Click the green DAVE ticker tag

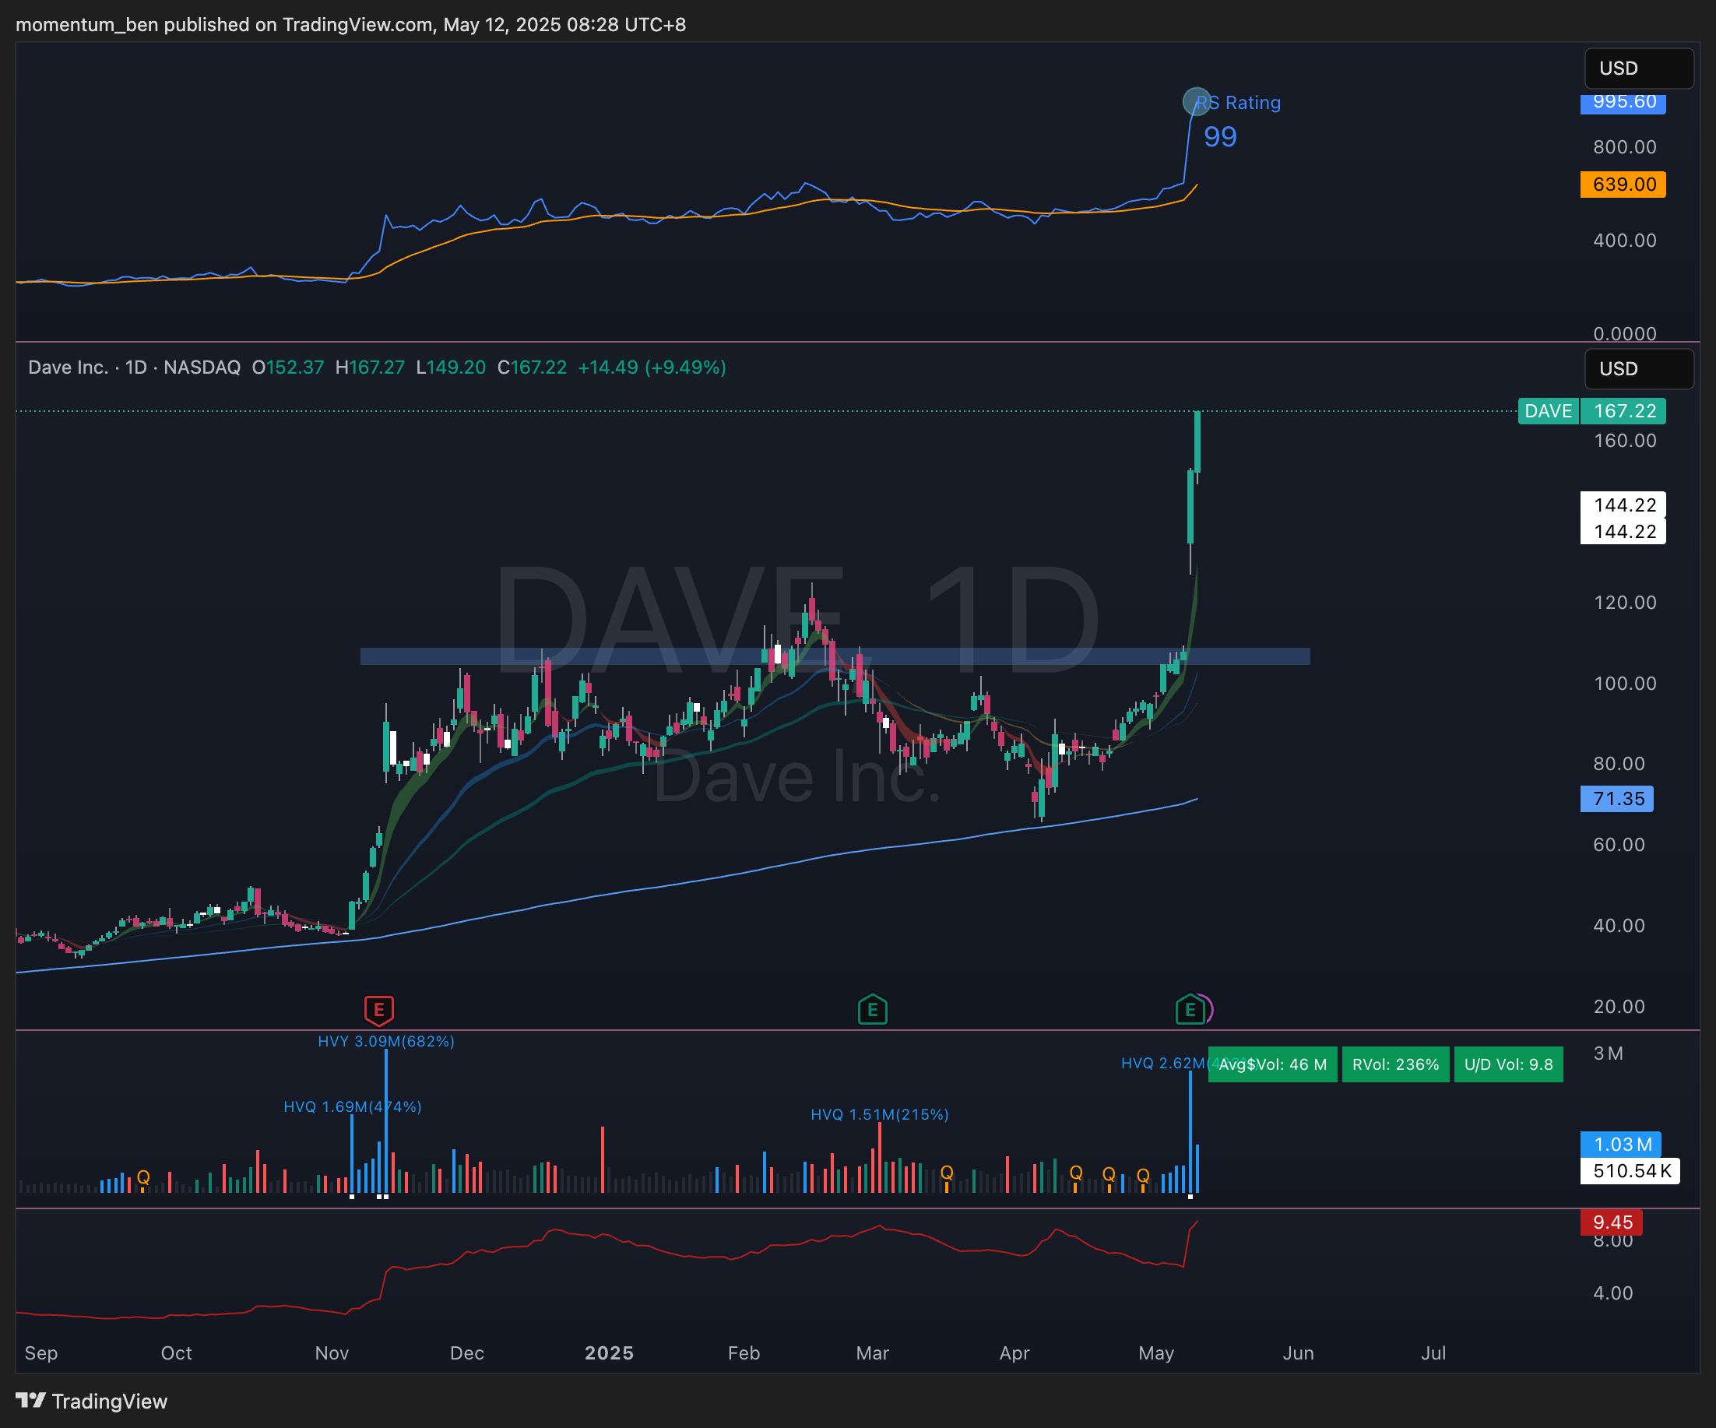(x=1548, y=411)
